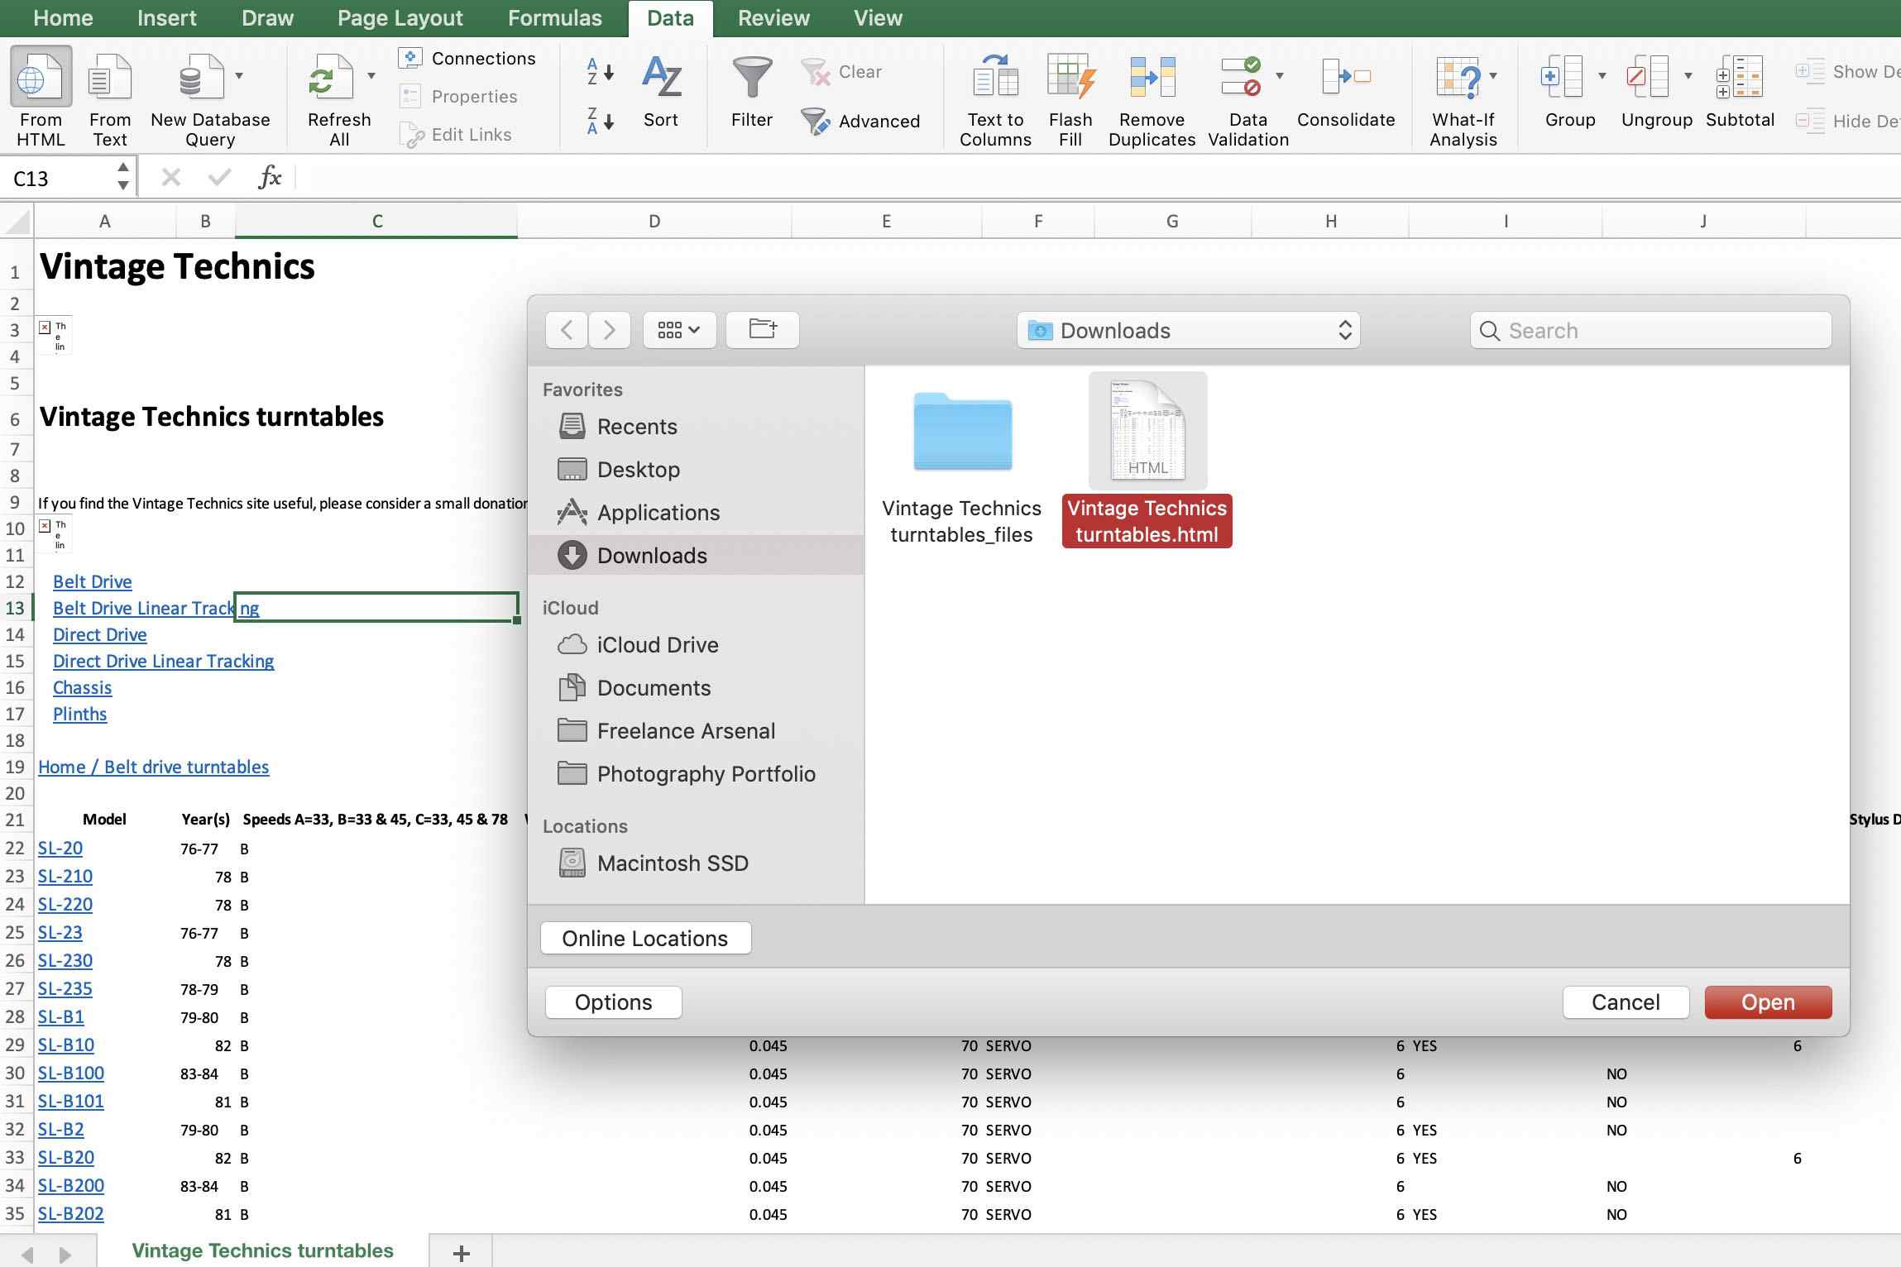Expand the Group dropdown arrow
Screen dimensions: 1901x1267
[x=1602, y=76]
